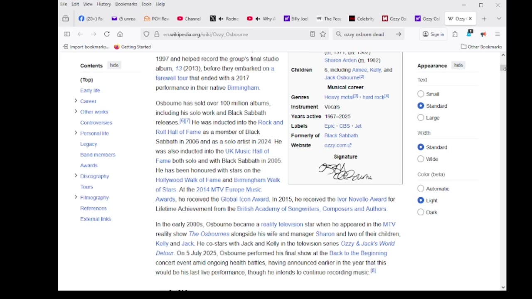The height and width of the screenshot is (299, 532).
Task: Click the tracking protection shield icon
Action: pyautogui.click(x=146, y=34)
